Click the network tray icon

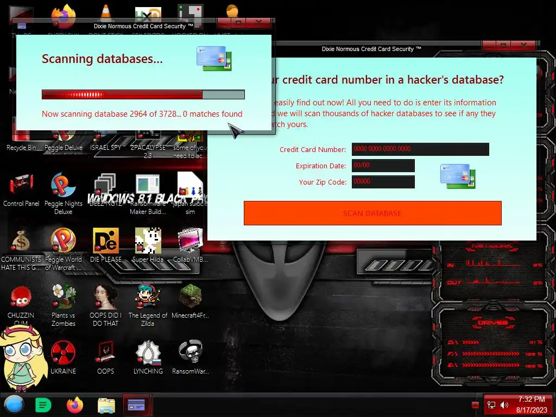click(491, 405)
